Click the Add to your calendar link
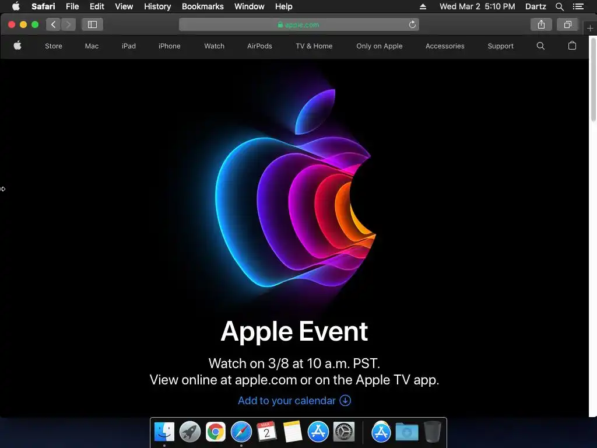 287,401
